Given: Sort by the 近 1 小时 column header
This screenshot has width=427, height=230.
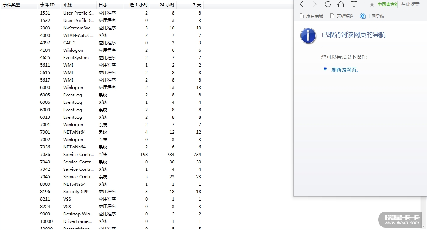Looking at the screenshot, I should coord(136,5).
